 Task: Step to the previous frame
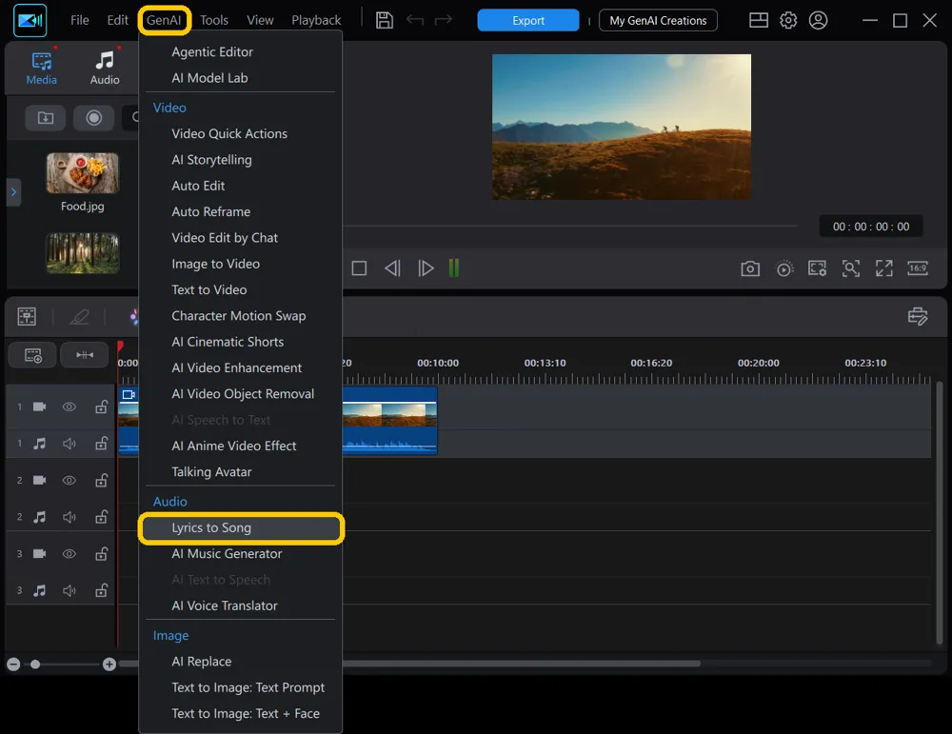392,268
